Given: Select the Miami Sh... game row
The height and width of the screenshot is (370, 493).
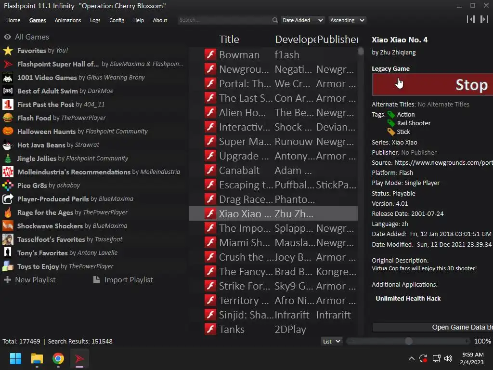Looking at the screenshot, I should tap(273, 243).
